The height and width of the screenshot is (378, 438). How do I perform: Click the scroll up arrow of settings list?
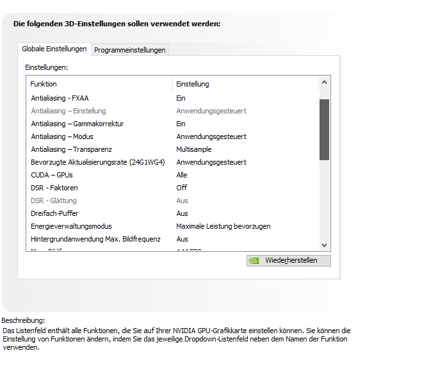coord(324,82)
